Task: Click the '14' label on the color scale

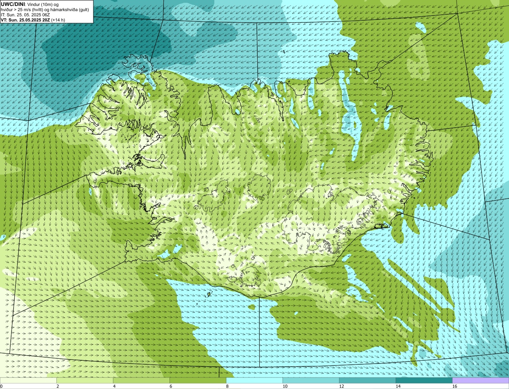Action: point(398,386)
